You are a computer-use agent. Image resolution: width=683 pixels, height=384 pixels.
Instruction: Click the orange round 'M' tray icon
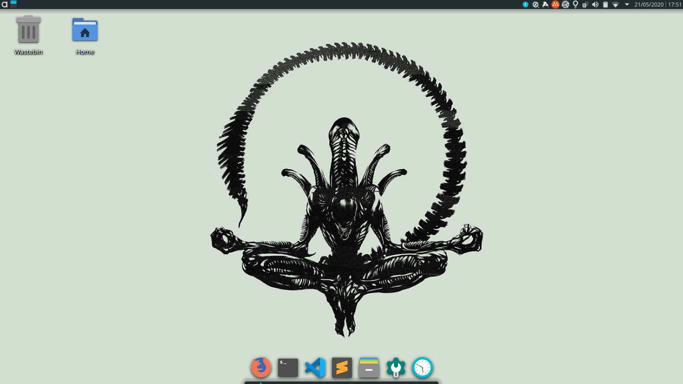point(555,4)
